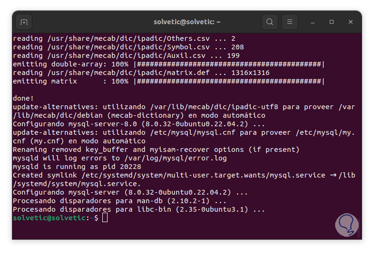Minimize the terminal window
This screenshot has height=253, width=374.
pyautogui.click(x=313, y=22)
